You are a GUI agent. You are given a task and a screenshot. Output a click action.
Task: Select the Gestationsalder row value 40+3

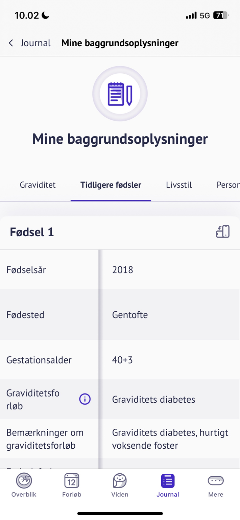122,360
